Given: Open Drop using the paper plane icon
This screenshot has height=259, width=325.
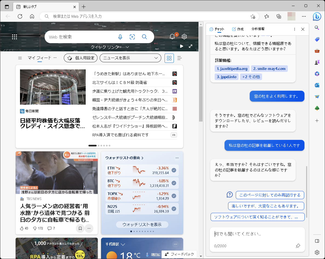Looking at the screenshot, I should (x=317, y=96).
